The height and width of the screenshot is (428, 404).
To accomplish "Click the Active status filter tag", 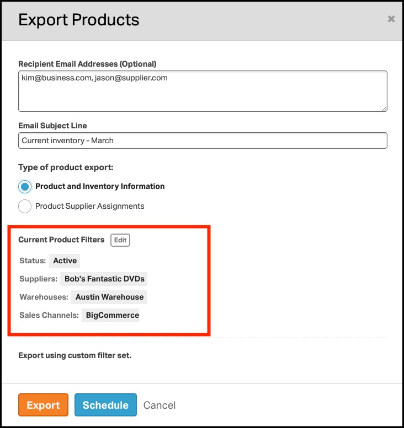I will 65,261.
